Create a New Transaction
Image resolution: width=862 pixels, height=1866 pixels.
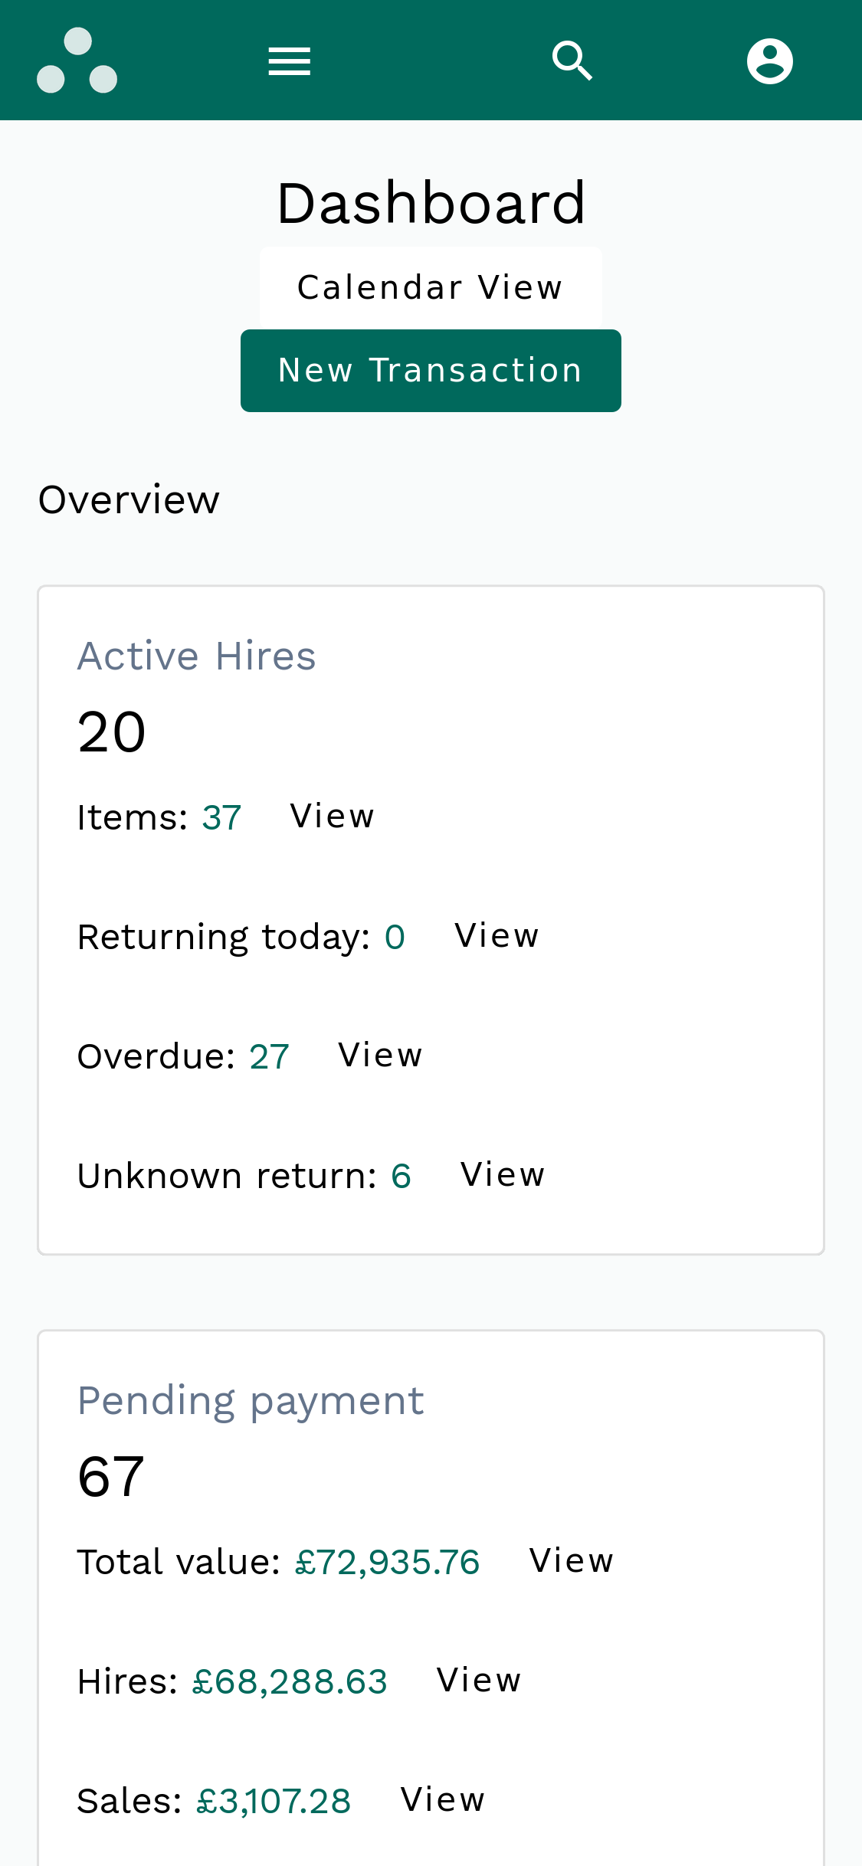(430, 371)
